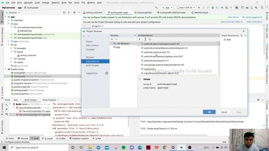
Task: Open the Terminal tool window tab
Action: [x=23, y=138]
